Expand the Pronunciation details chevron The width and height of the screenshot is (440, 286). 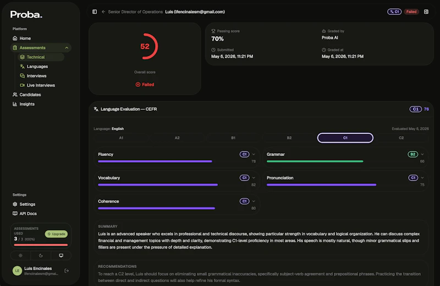[x=422, y=178]
